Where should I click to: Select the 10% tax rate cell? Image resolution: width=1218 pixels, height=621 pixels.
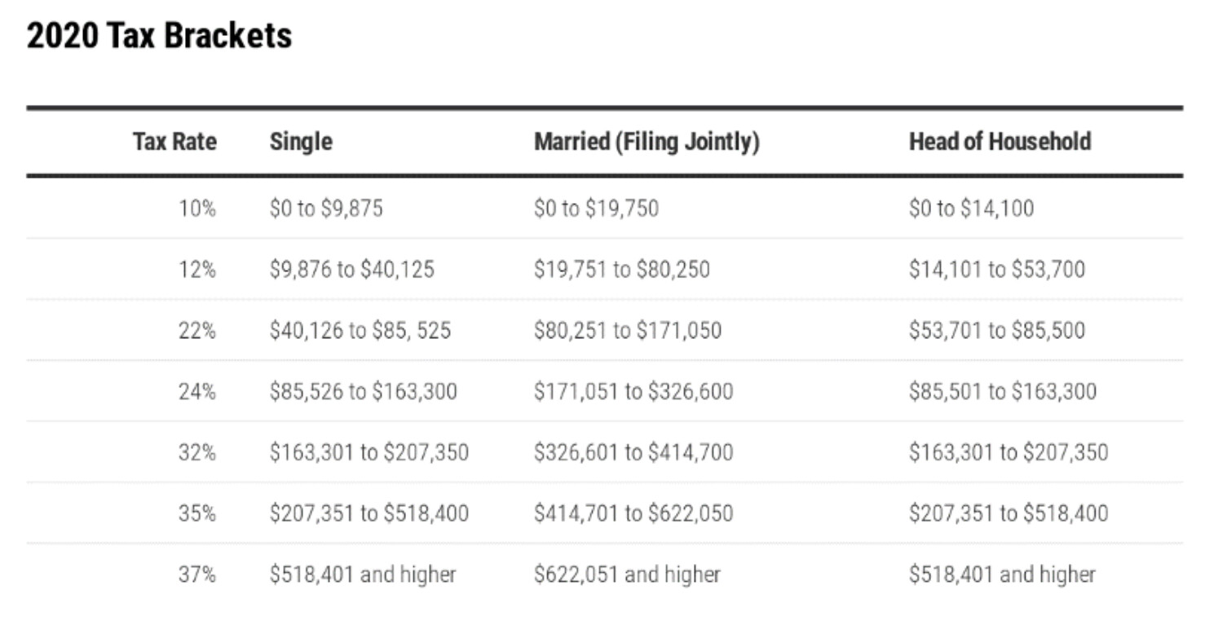point(197,209)
